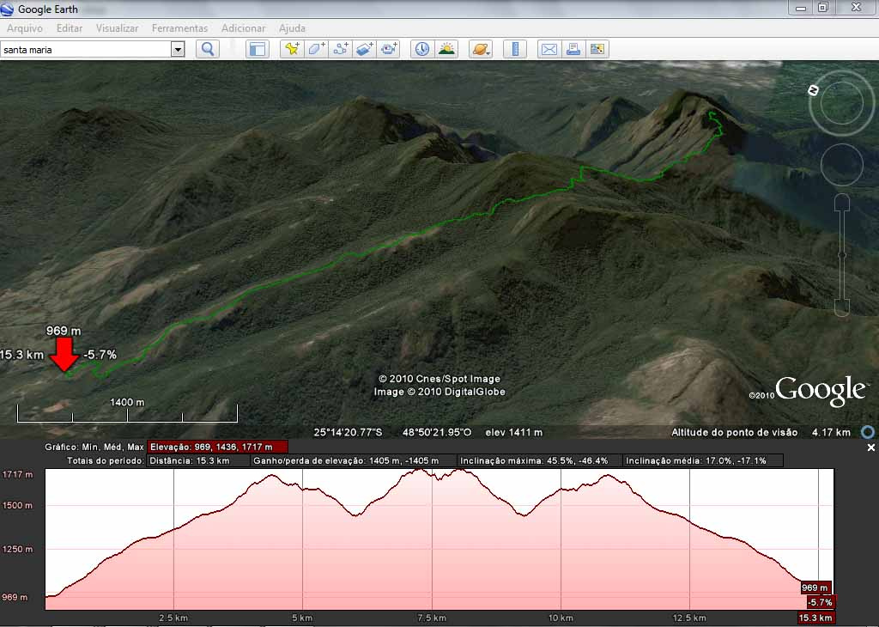The width and height of the screenshot is (879, 627).
Task: Select the add polygon tool
Action: coord(316,49)
